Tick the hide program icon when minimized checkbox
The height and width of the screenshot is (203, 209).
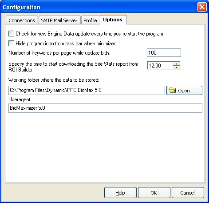11,44
